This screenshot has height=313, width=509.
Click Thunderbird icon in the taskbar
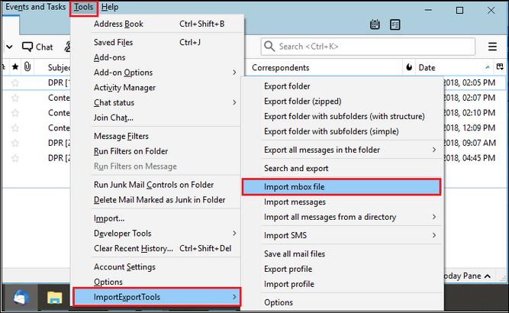tap(21, 298)
